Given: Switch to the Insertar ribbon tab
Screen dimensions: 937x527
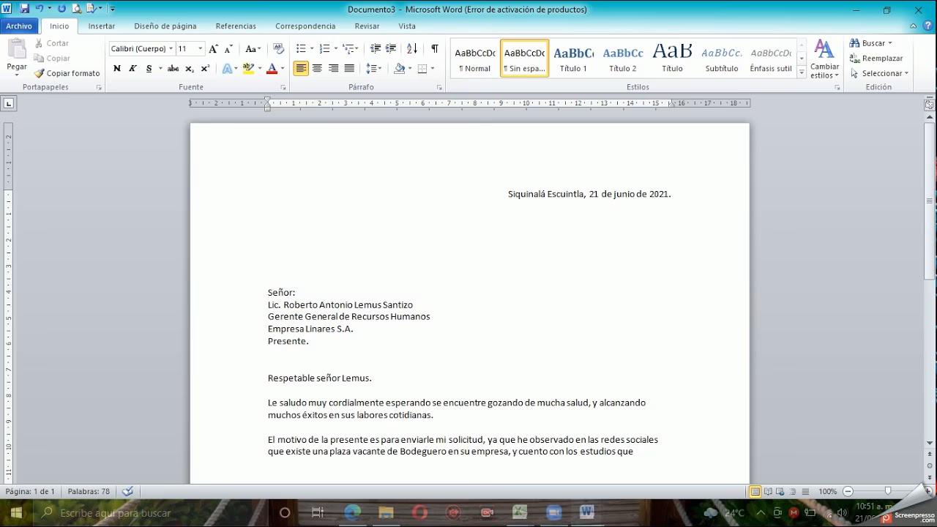Looking at the screenshot, I should pyautogui.click(x=102, y=26).
